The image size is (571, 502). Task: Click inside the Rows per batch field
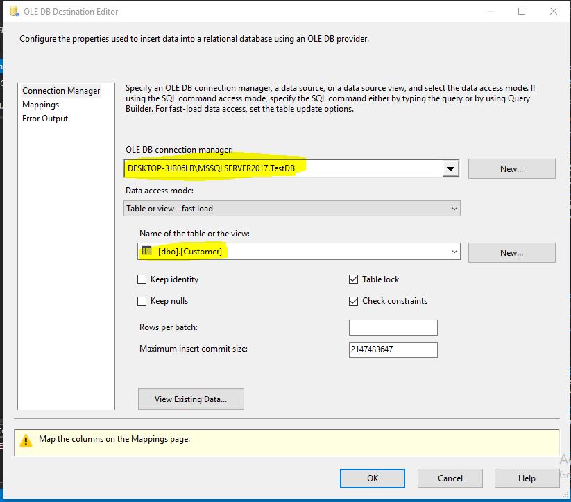[x=393, y=327]
